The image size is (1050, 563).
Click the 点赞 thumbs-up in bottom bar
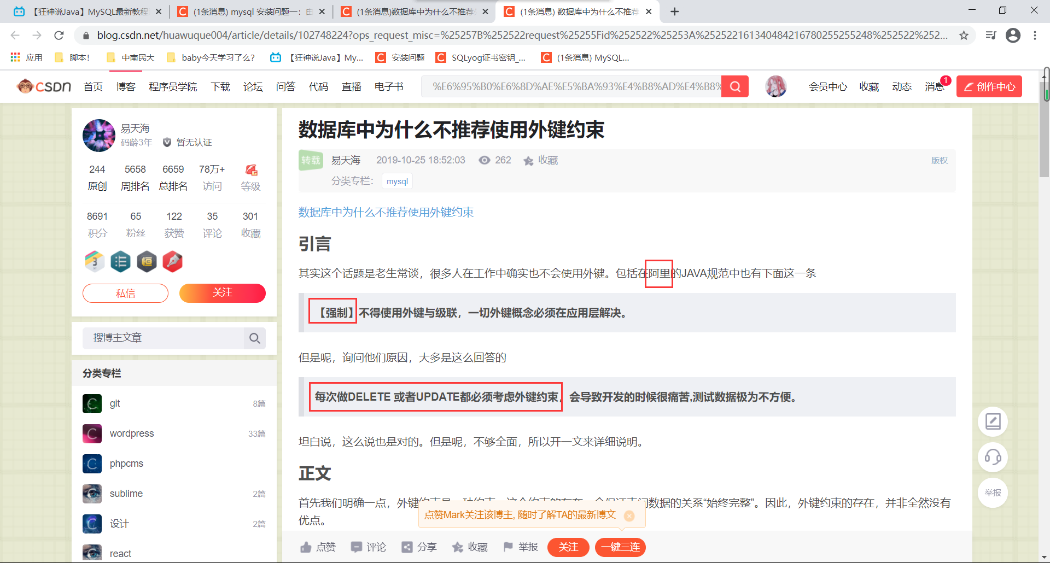tap(318, 547)
